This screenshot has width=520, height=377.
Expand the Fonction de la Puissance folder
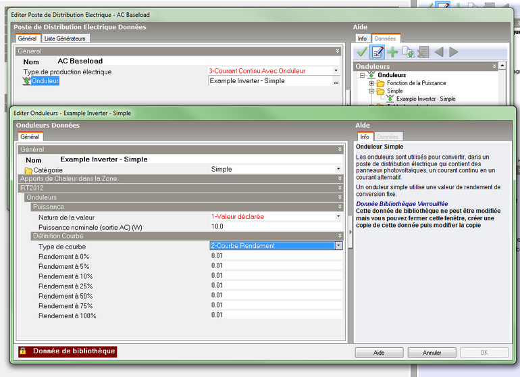click(371, 83)
